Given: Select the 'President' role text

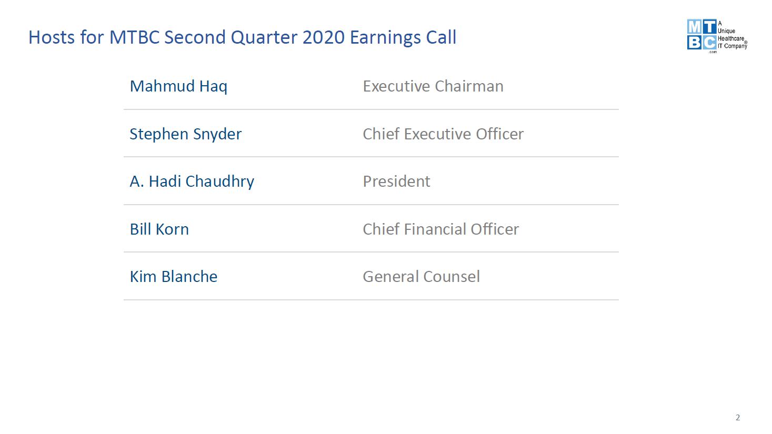Looking at the screenshot, I should point(396,181).
